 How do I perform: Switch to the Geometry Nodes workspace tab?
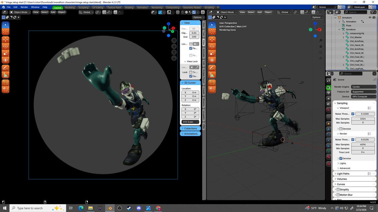pos(192,8)
